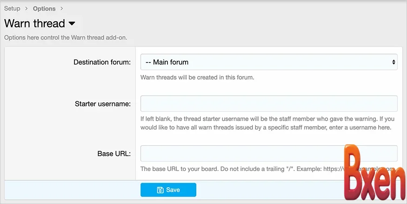The width and height of the screenshot is (407, 204).
Task: Click the chevron arrow after Options breadcrumb
Action: 62,9
